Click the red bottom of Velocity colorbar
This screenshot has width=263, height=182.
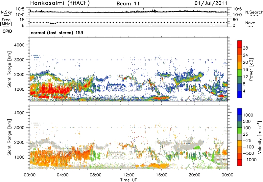[240, 163]
